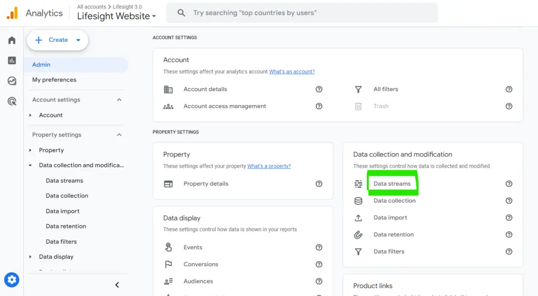Viewport: 538px width, 296px height.
Task: Click the Account access management people icon
Action: [168, 106]
